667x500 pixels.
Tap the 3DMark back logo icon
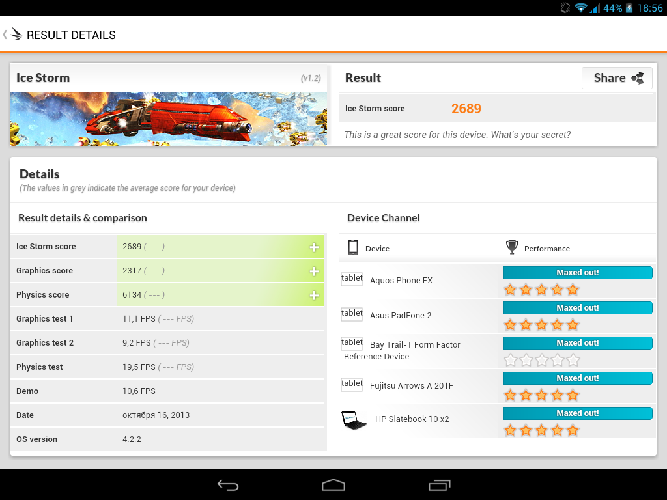coord(16,35)
